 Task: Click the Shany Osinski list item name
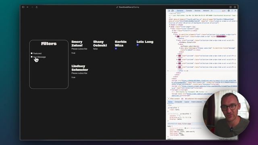[100, 43]
